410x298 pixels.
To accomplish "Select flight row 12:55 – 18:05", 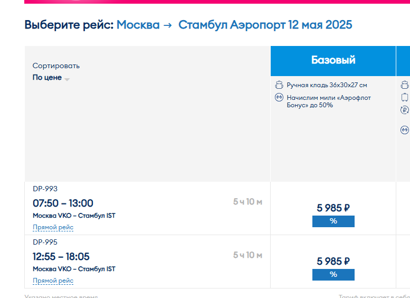I will [147, 262].
